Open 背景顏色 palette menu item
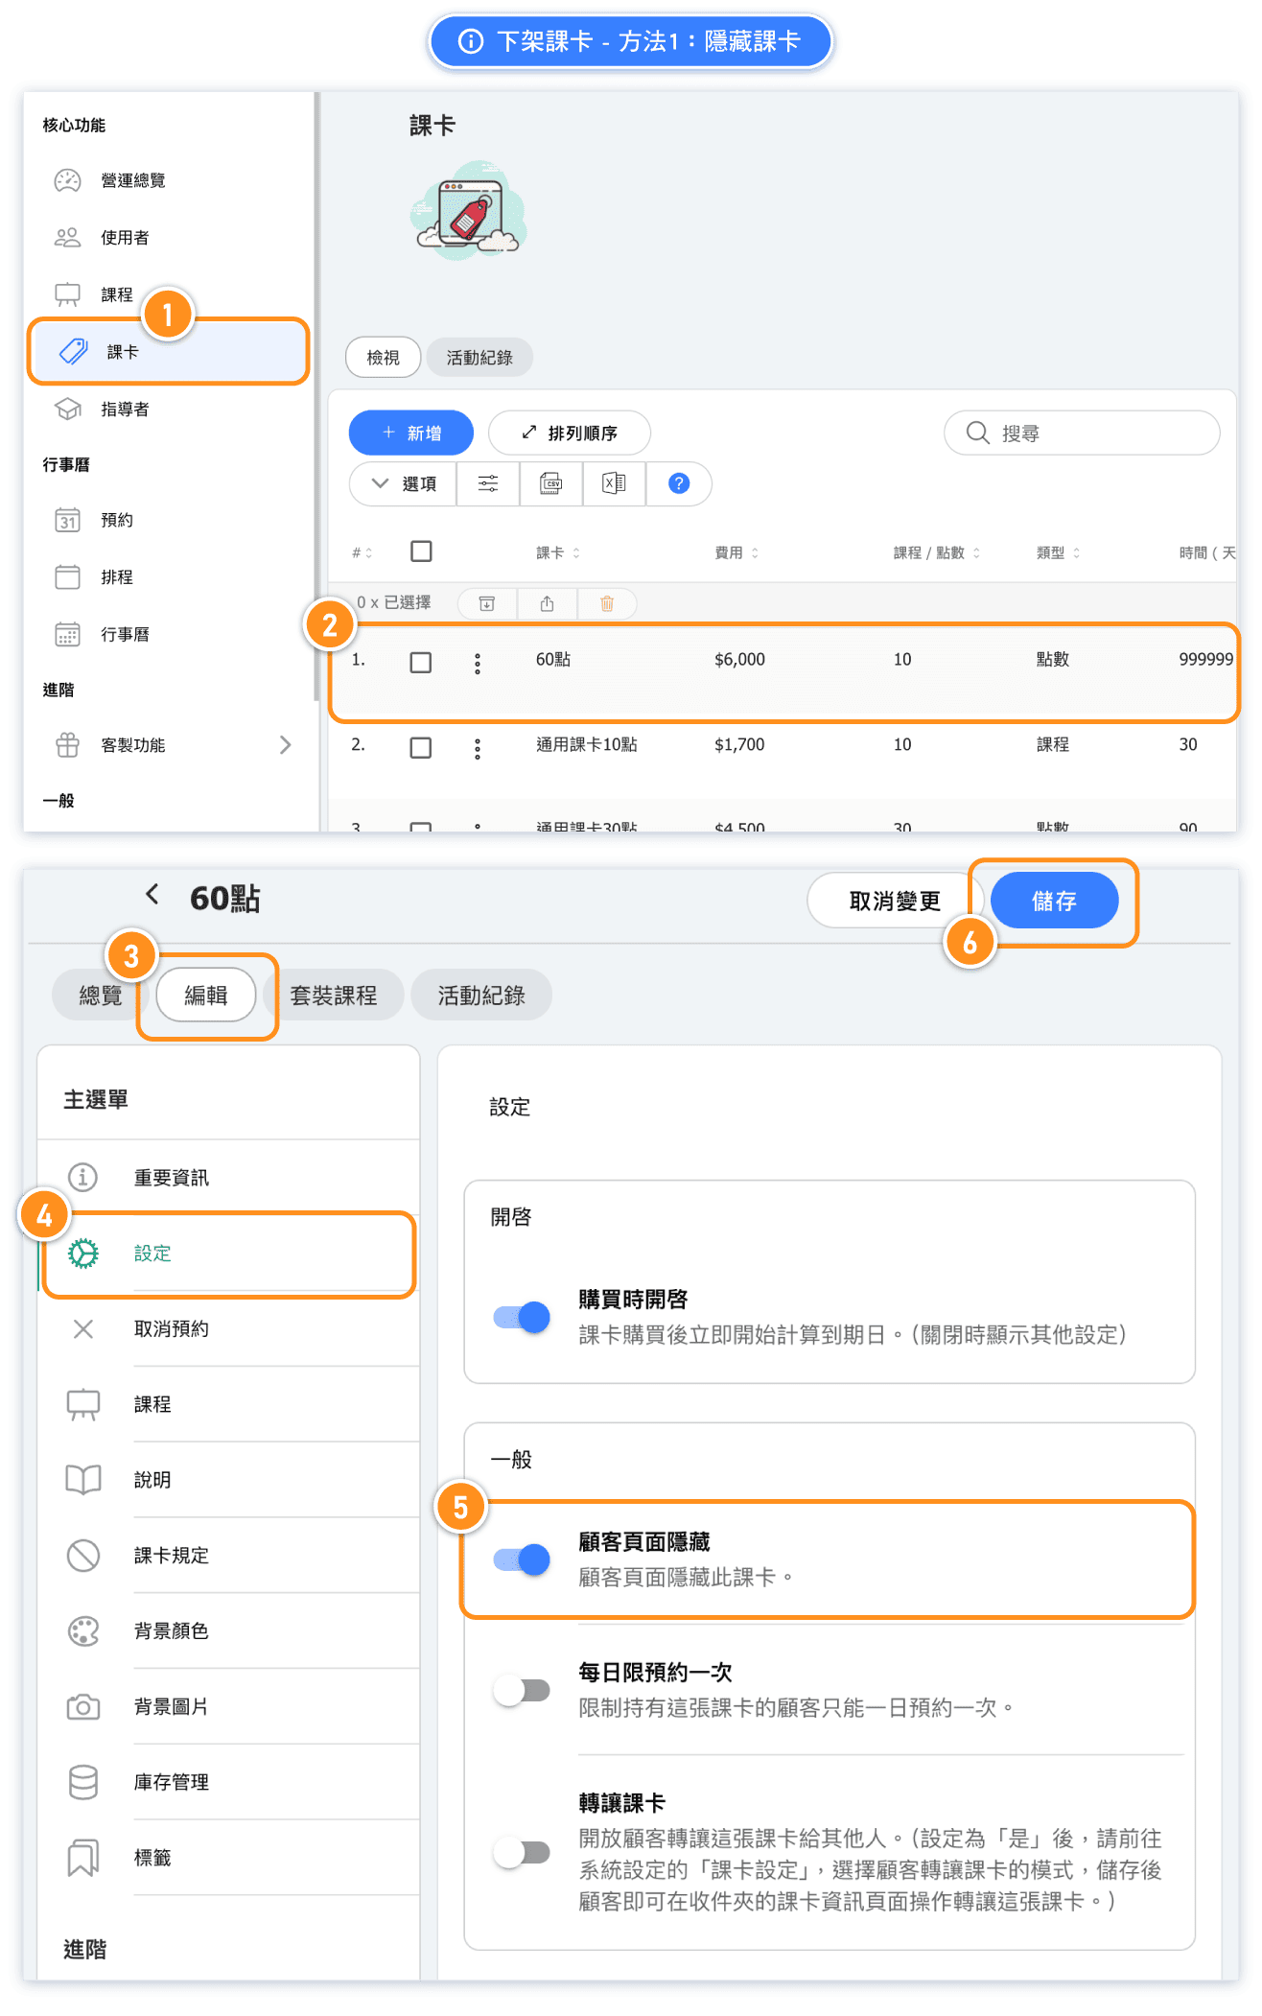Screen dimensions: 1262x2016 (171, 1630)
